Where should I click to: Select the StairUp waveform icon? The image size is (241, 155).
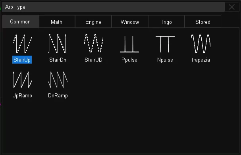coord(22,44)
